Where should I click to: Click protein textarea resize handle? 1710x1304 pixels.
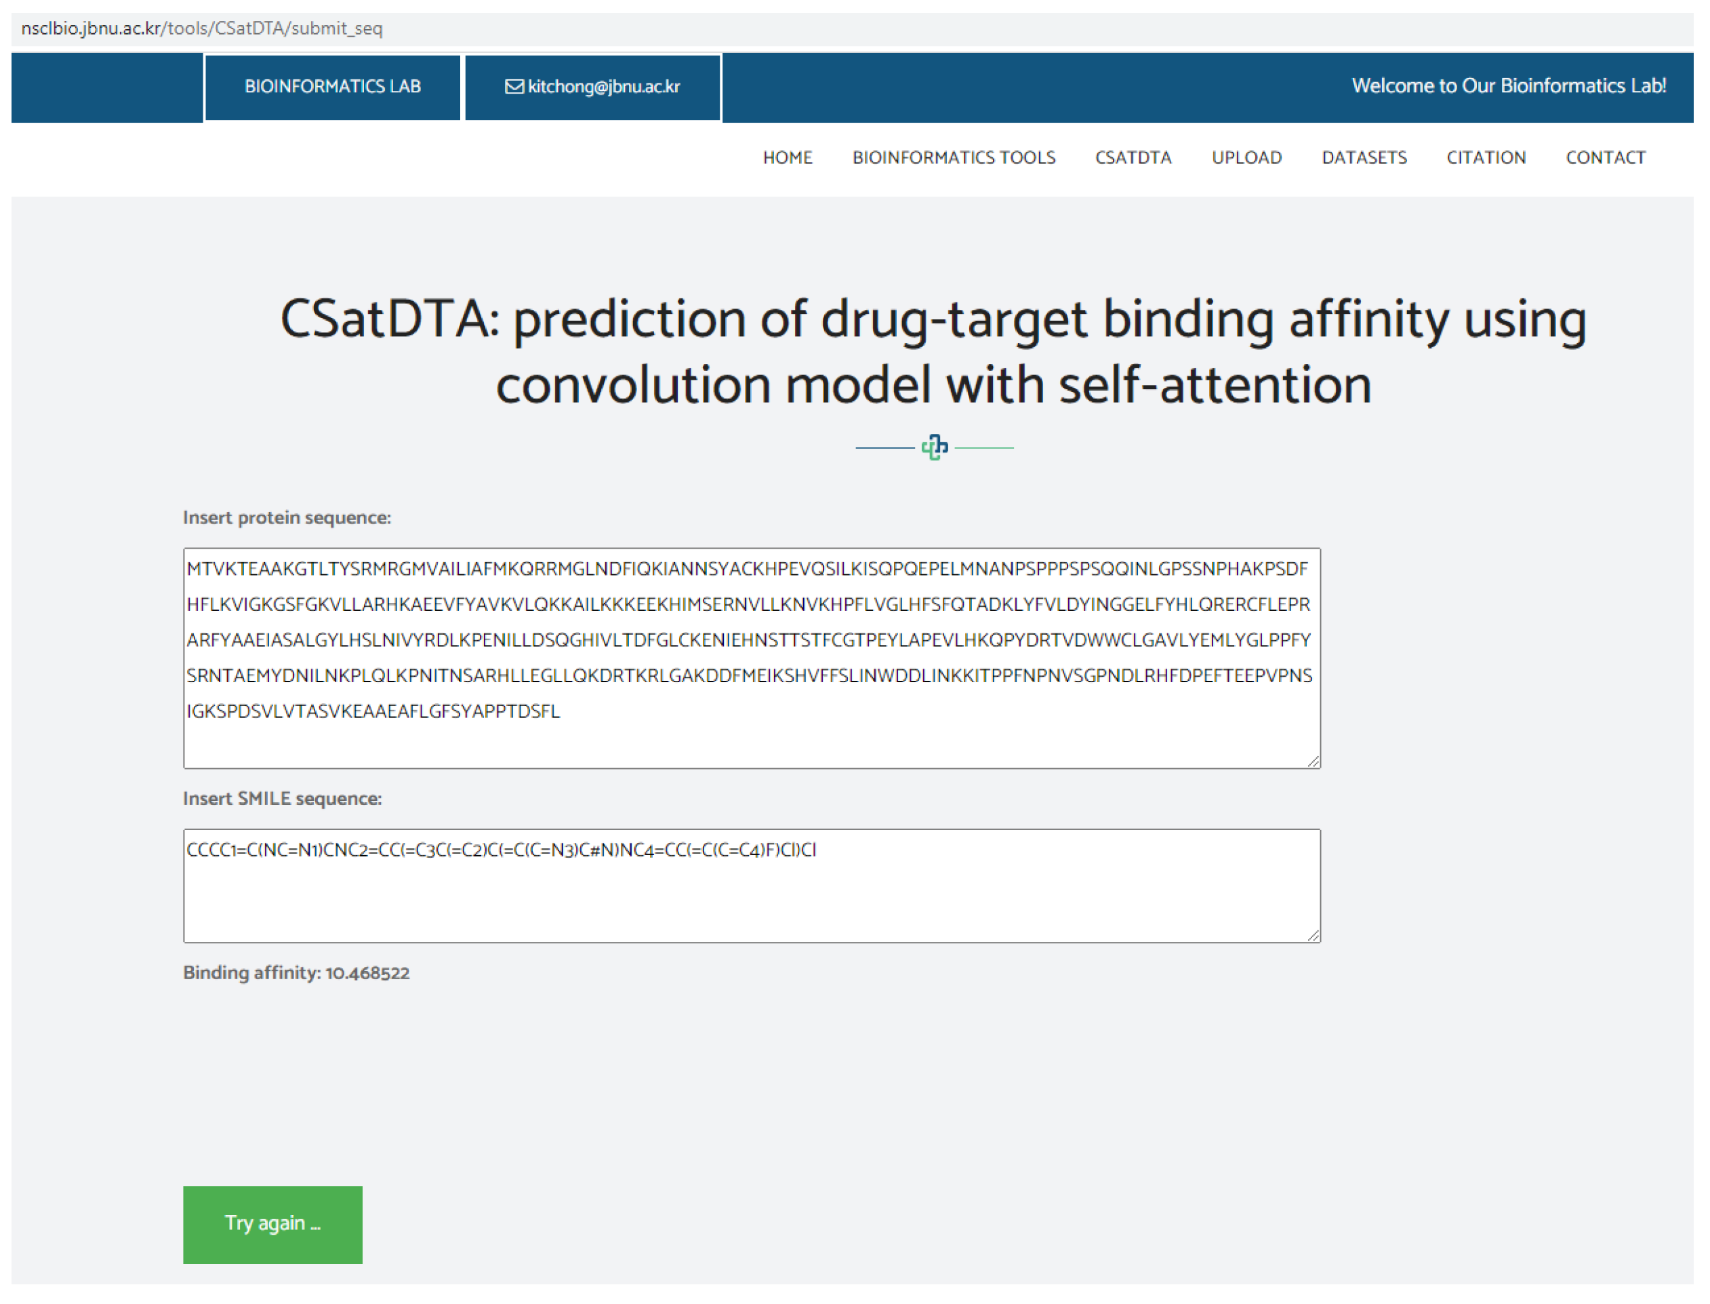(x=1313, y=762)
